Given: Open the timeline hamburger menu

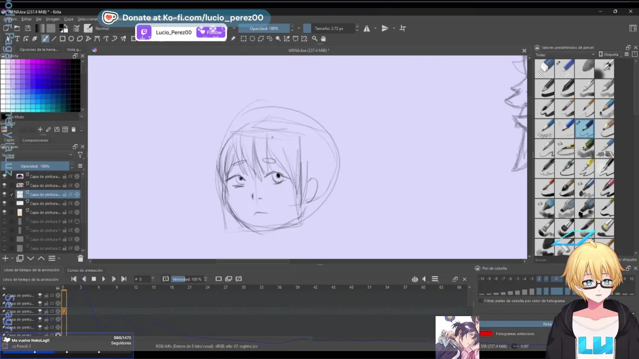Looking at the screenshot, I should pos(435,279).
